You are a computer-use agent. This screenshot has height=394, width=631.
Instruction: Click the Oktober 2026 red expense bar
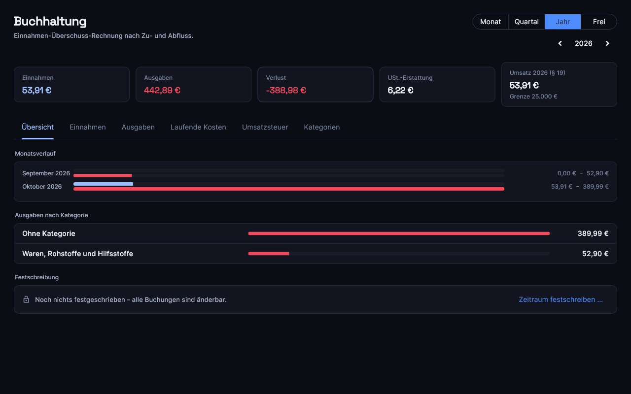(x=289, y=189)
